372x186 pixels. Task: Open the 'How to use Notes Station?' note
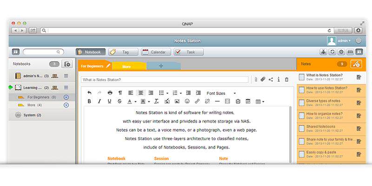pos(331,90)
